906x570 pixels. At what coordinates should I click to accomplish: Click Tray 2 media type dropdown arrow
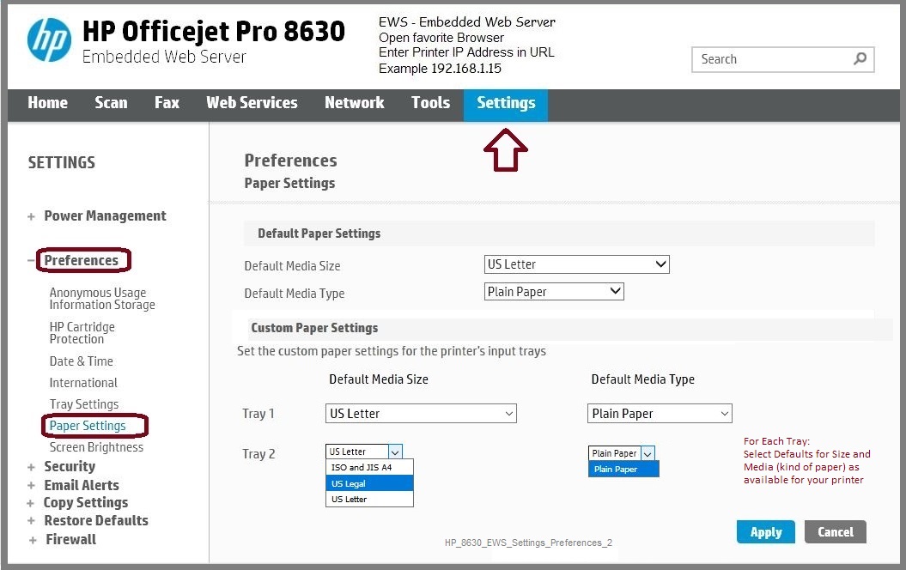pos(648,454)
